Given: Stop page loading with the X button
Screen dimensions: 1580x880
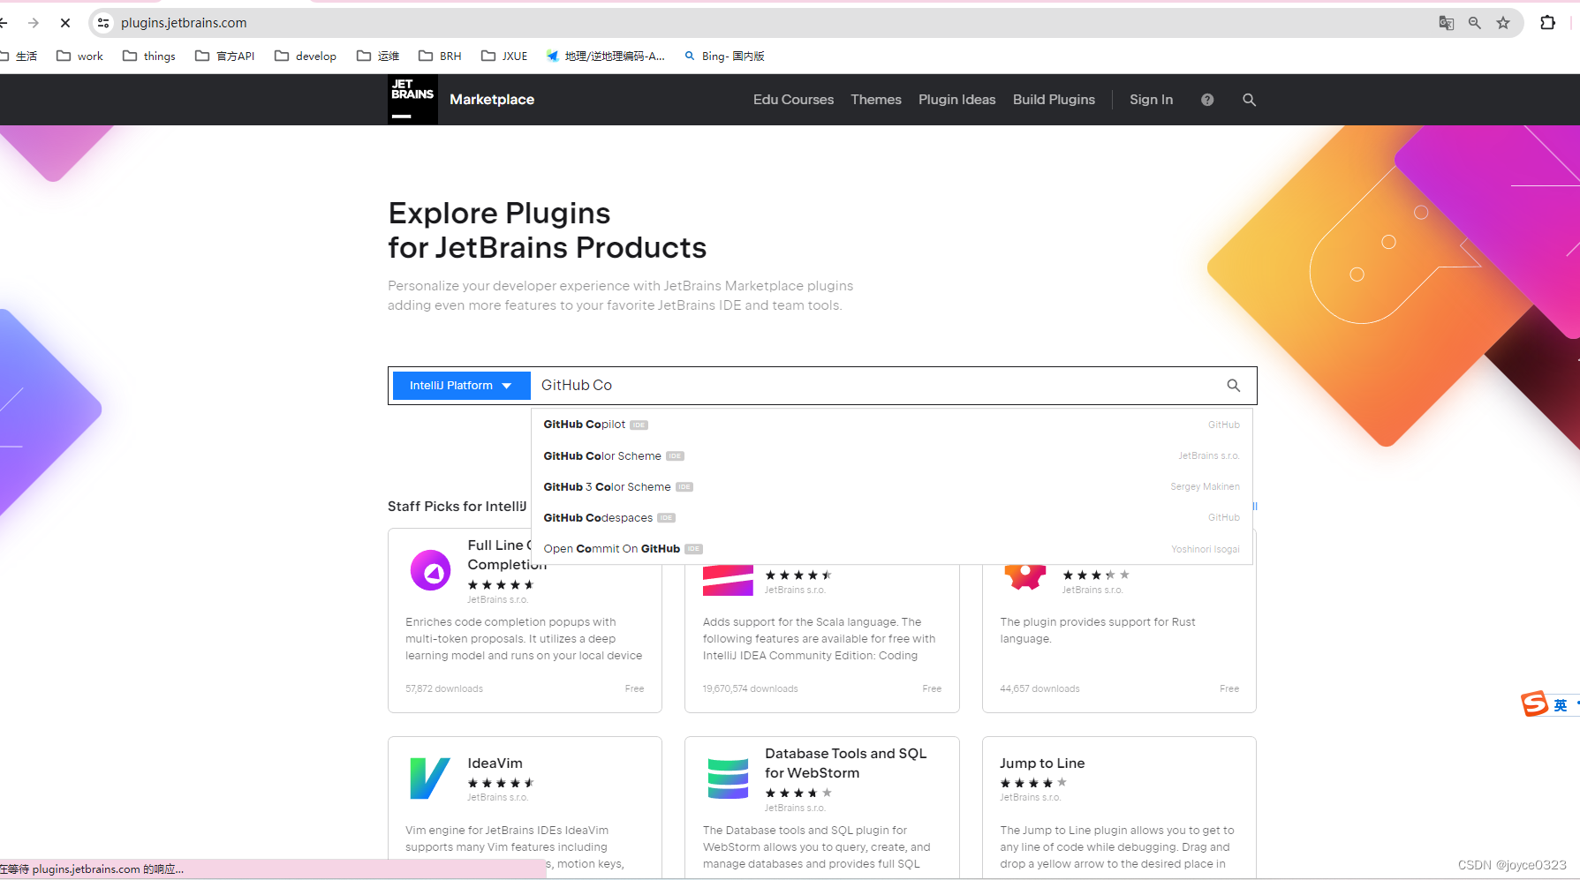Looking at the screenshot, I should point(65,23).
